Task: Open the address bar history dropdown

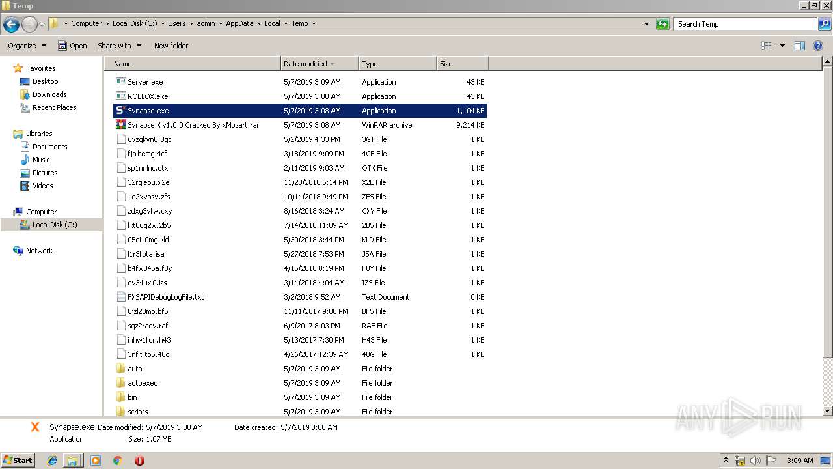Action: click(x=646, y=24)
